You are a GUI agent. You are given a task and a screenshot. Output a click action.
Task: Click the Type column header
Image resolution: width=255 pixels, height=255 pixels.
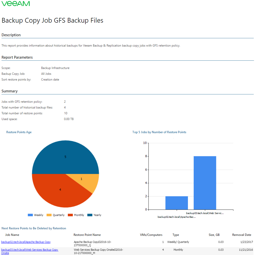pos(176,235)
